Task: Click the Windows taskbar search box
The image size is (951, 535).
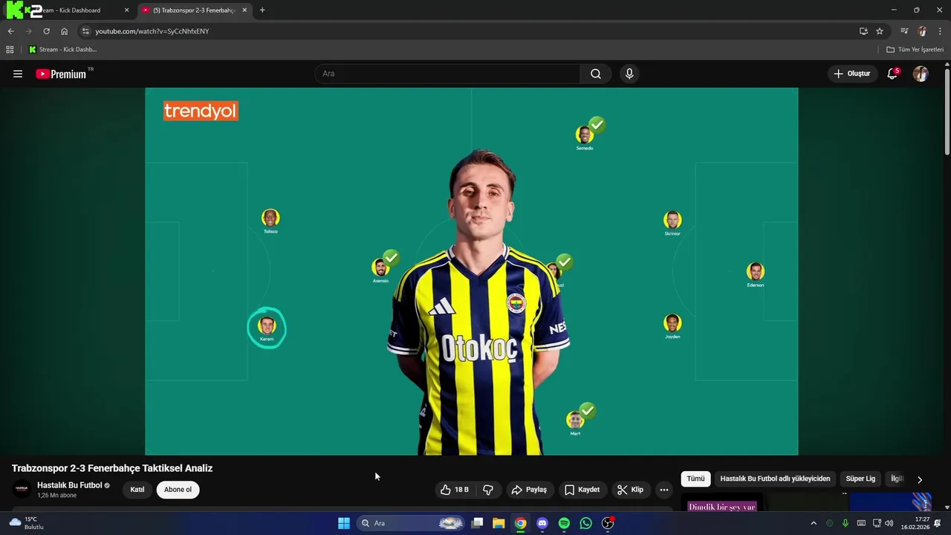Action: point(410,523)
